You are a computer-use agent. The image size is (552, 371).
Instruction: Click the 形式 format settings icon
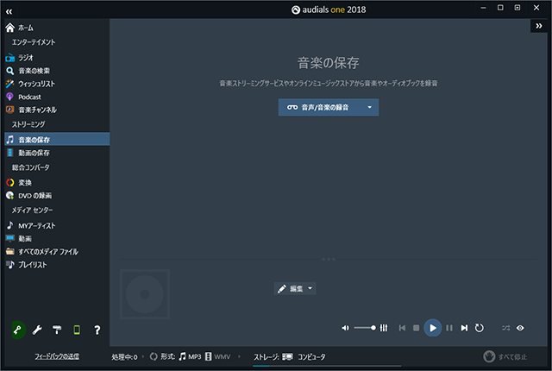[x=154, y=356]
